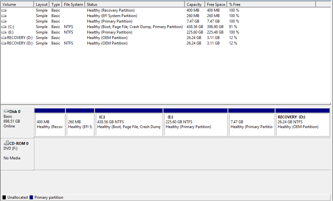Click the icon of the RECOVERY (D:) NTFS row
This screenshot has width=333, height=201.
tap(4, 43)
